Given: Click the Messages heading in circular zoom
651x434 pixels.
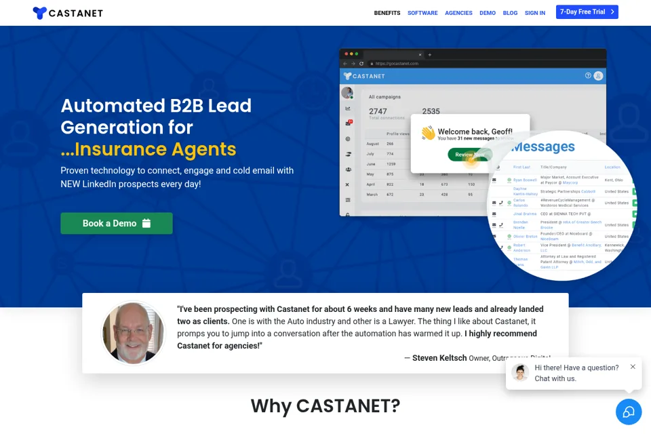Looking at the screenshot, I should click(544, 146).
